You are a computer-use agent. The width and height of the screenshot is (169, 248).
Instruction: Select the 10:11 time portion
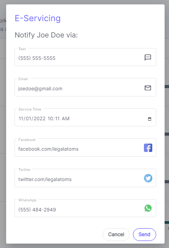(x=54, y=118)
